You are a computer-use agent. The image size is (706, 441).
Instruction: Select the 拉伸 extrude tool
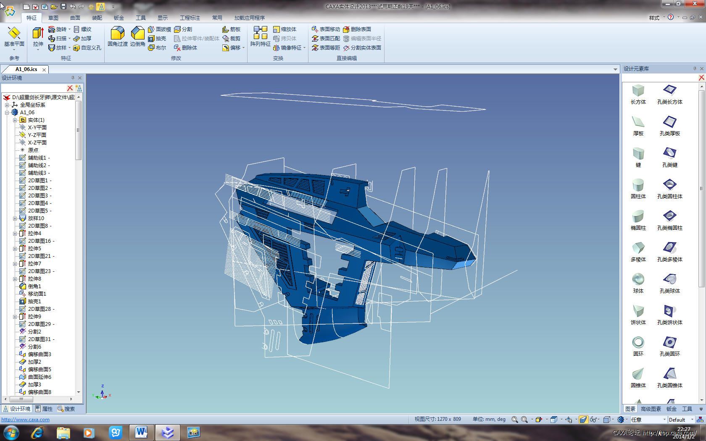pyautogui.click(x=38, y=37)
